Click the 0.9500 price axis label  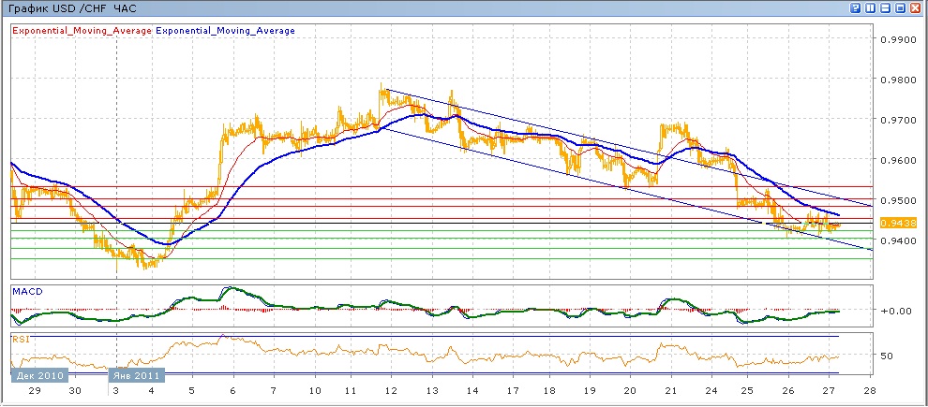[897, 201]
